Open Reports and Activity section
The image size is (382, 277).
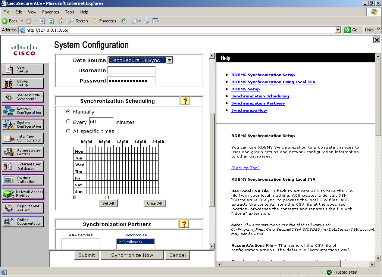23,208
